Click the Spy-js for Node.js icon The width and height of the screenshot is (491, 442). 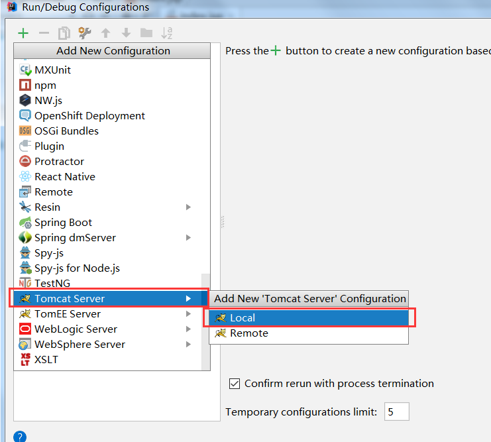click(25, 268)
